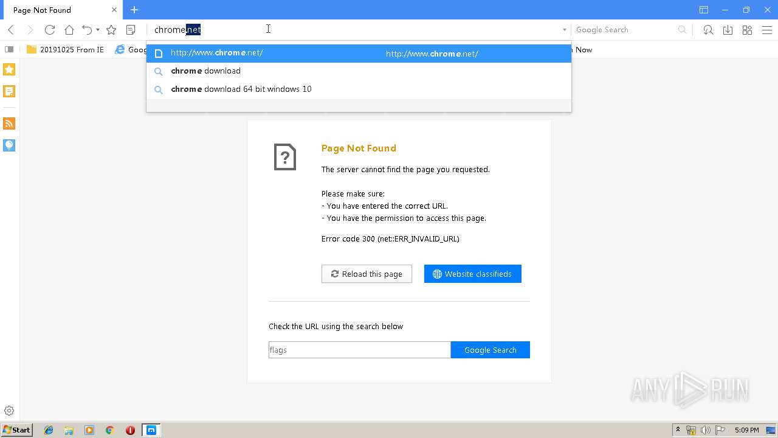Open the skin/layout icon in title bar
This screenshot has height=438, width=778.
704,10
